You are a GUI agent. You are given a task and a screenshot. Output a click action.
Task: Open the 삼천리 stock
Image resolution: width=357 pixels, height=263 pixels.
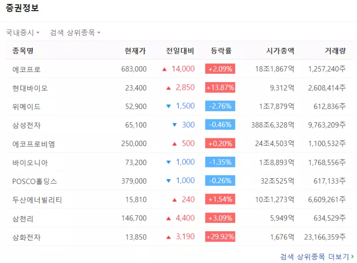(23, 218)
